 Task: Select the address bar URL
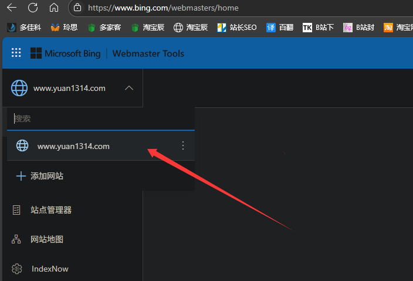pos(163,8)
